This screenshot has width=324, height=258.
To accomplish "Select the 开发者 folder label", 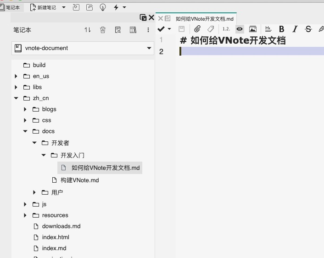I will 60,143.
